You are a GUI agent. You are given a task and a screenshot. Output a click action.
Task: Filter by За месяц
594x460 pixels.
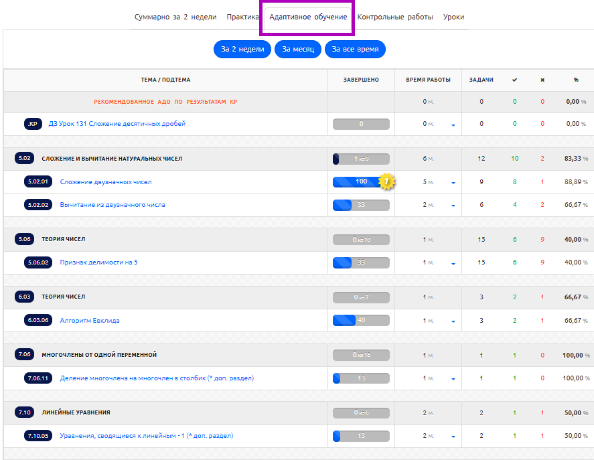[298, 50]
